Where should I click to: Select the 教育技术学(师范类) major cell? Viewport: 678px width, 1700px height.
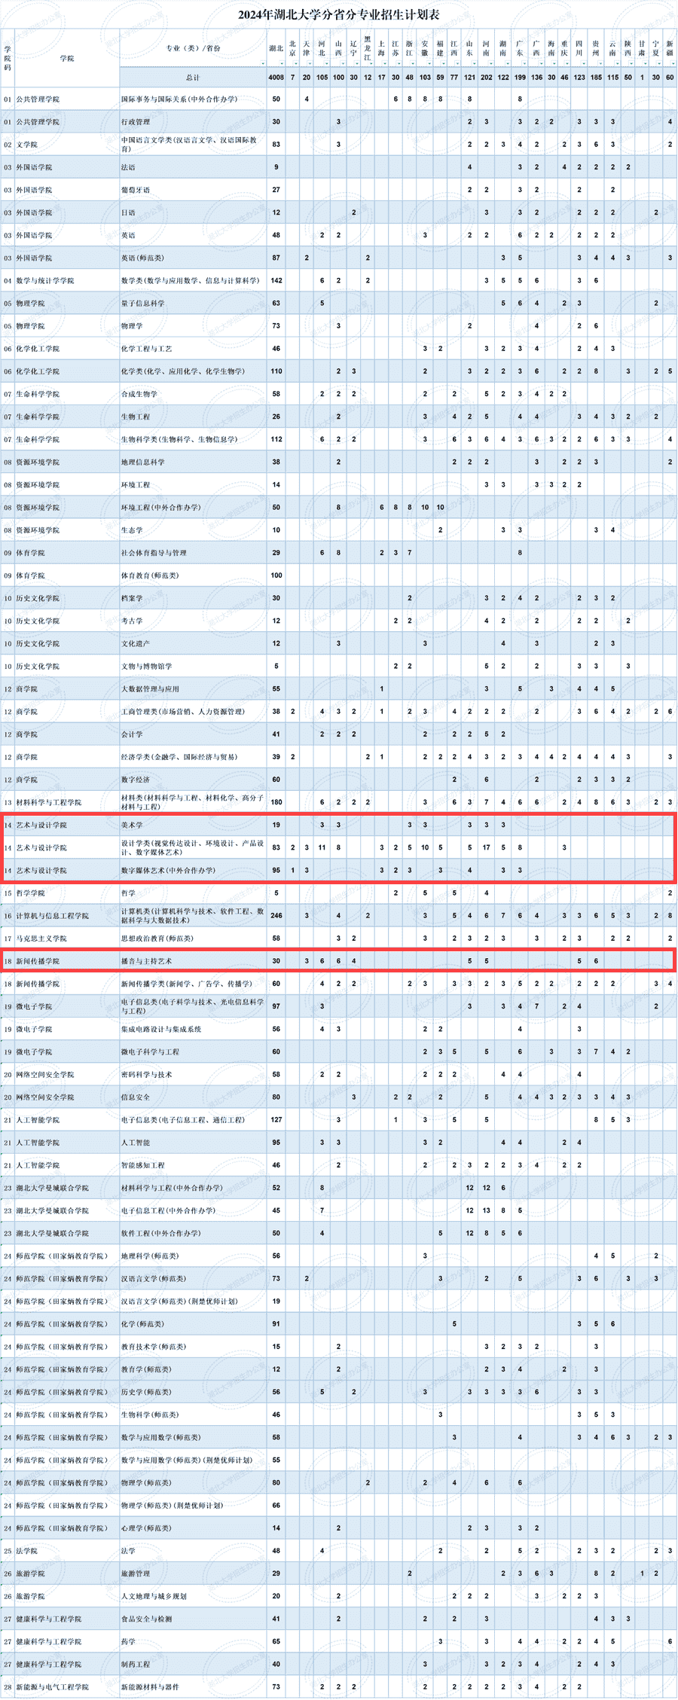193,1346
